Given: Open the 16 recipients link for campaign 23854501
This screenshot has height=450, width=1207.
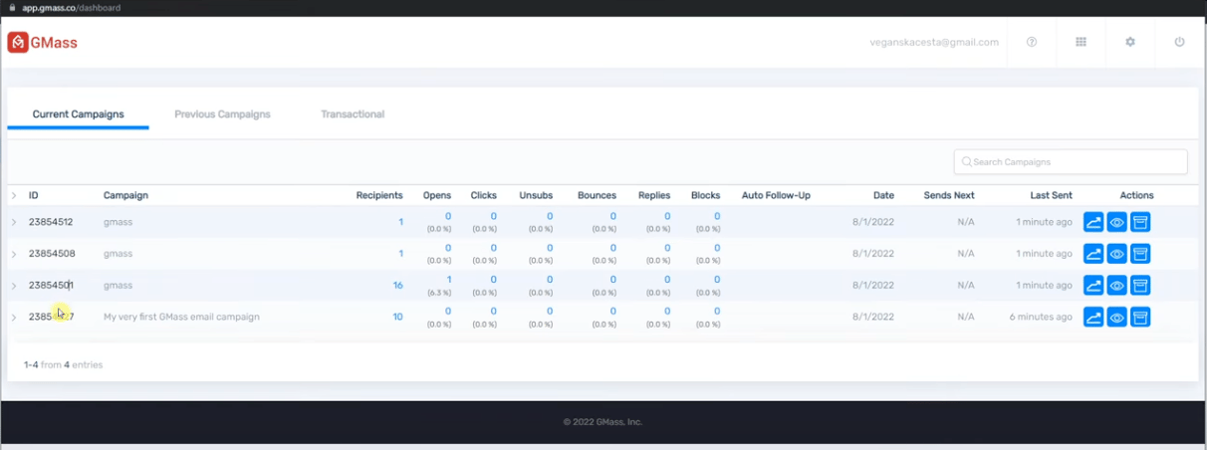Looking at the screenshot, I should click(x=397, y=285).
